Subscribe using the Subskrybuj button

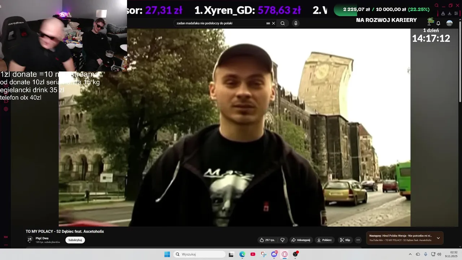click(75, 240)
